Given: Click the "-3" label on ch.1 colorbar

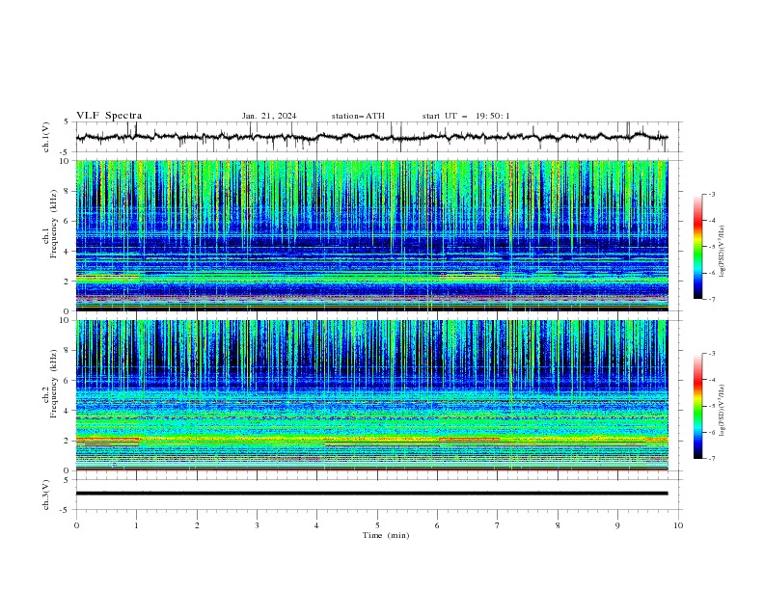Looking at the screenshot, I should (x=712, y=194).
